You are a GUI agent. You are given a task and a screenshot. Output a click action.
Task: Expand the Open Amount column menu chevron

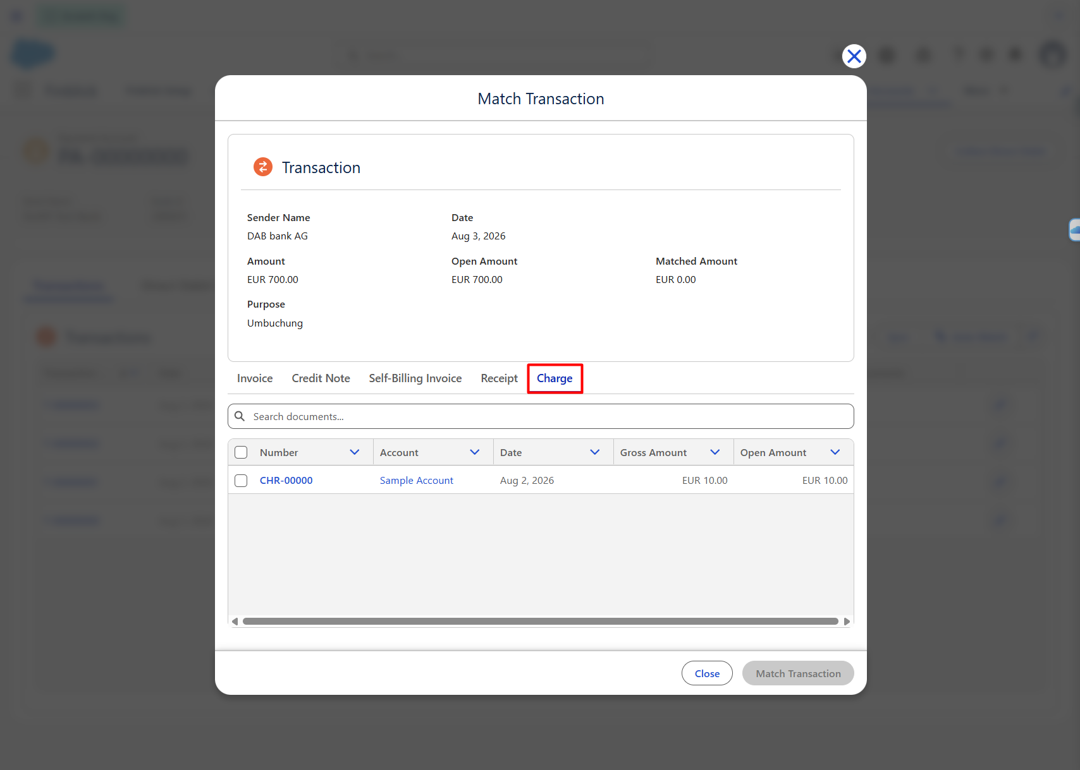point(835,452)
